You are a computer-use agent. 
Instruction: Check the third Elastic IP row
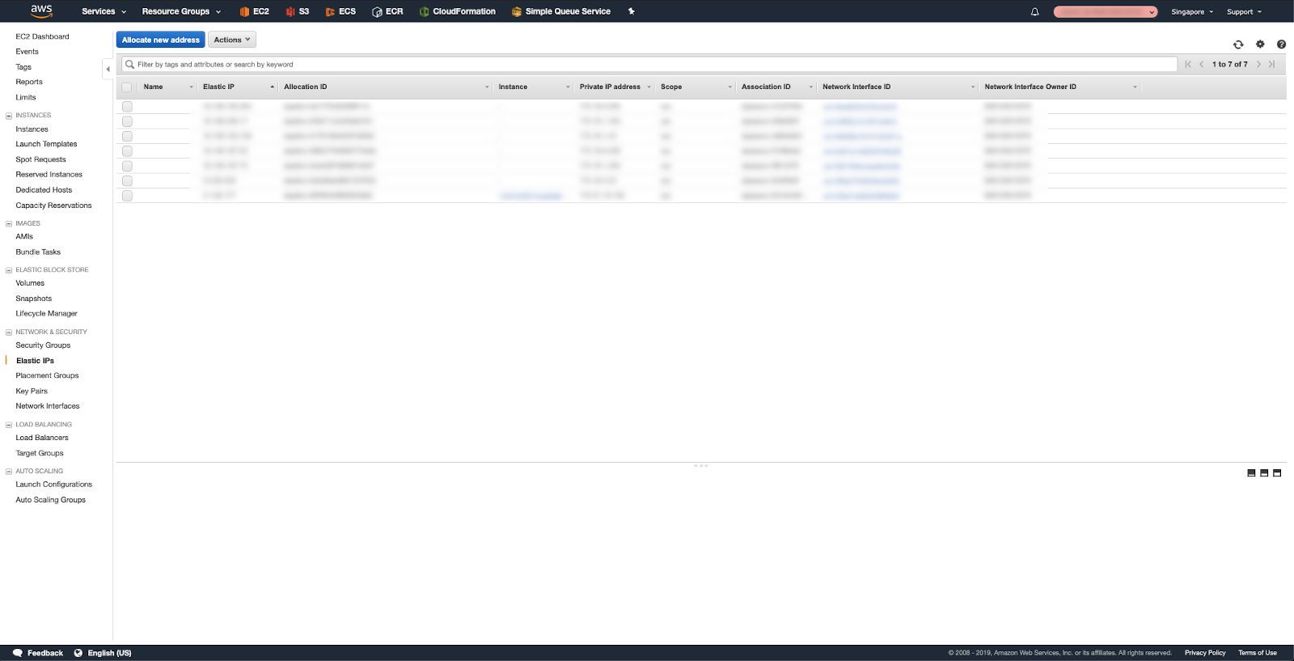[x=127, y=136]
